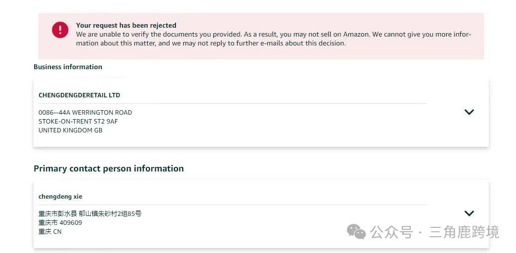Click the 三角鹿跨境 watermark text
The height and width of the screenshot is (253, 516).
pos(464,232)
